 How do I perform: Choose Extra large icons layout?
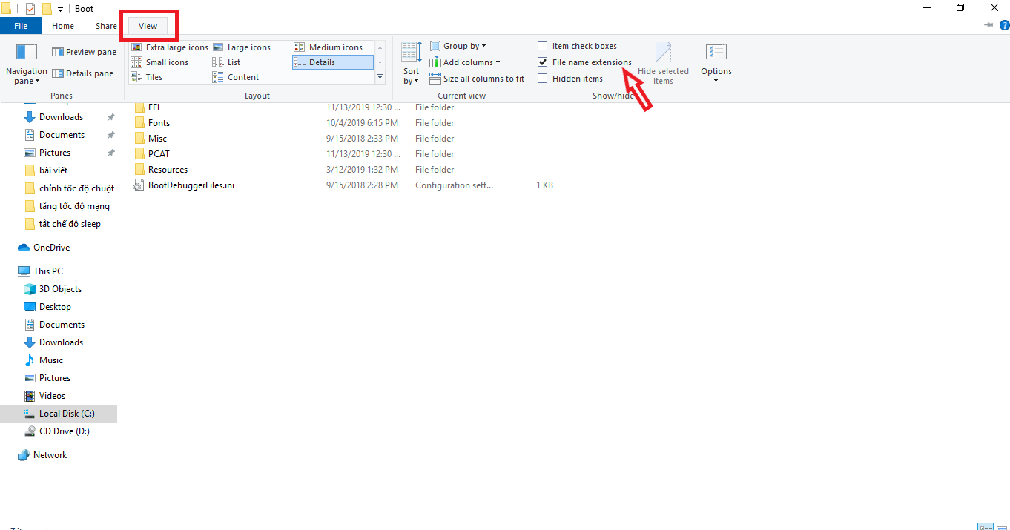(170, 47)
